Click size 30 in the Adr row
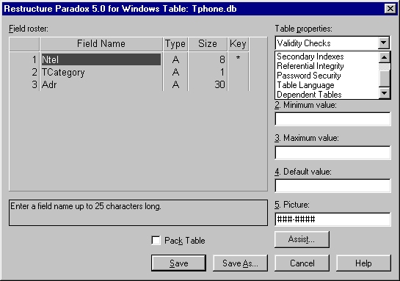This screenshot has height=281, width=400. tap(208, 84)
